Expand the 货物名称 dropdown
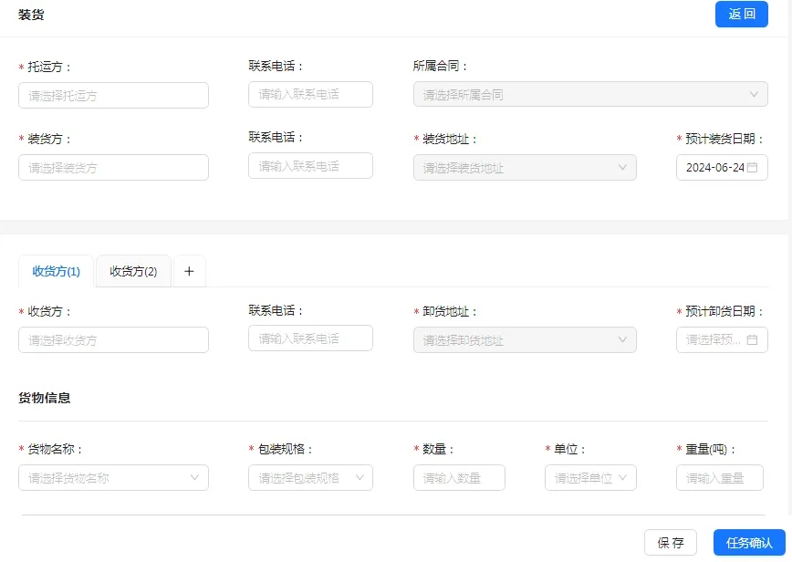This screenshot has width=792, height=562. coord(113,478)
